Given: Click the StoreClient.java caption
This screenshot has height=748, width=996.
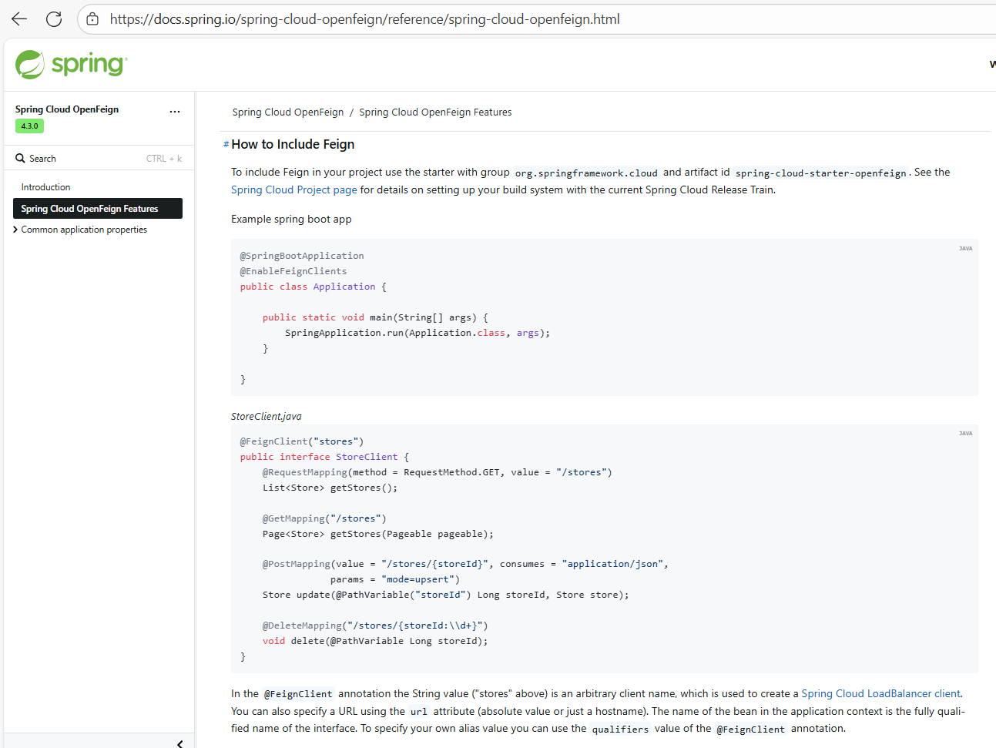Looking at the screenshot, I should coord(267,416).
